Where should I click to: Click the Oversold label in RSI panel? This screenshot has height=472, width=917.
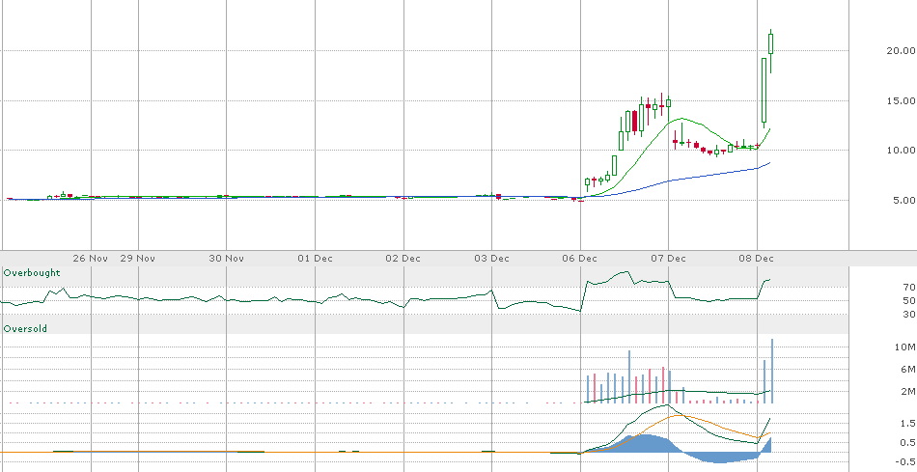[25, 329]
